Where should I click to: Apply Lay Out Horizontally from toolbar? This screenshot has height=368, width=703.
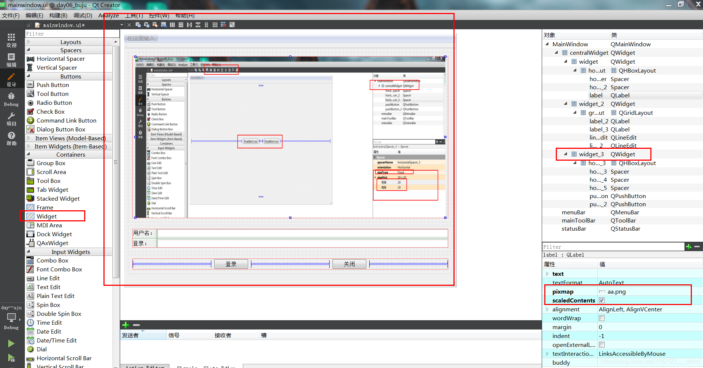[x=172, y=25]
